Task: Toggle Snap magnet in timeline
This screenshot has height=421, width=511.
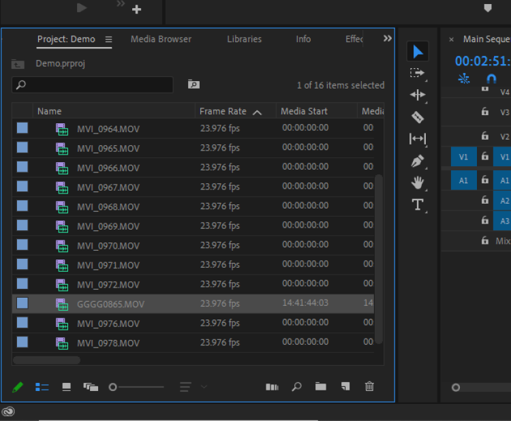Action: click(491, 78)
